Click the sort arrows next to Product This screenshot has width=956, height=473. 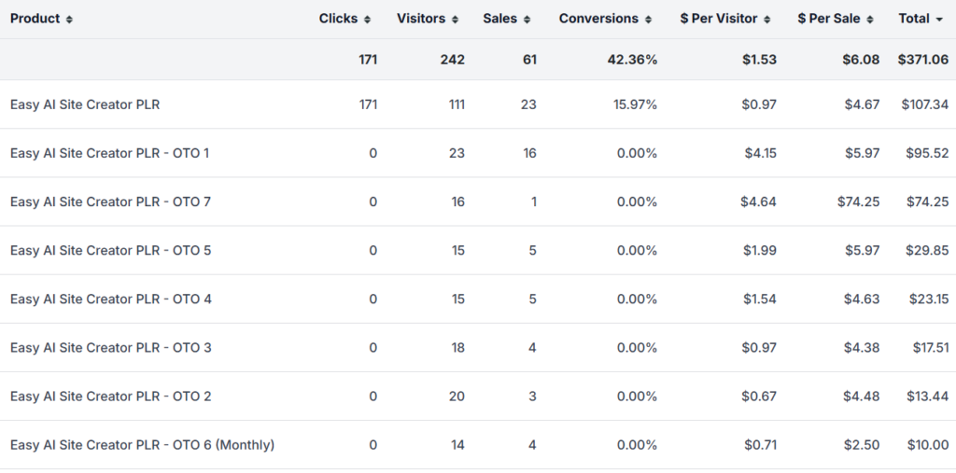click(x=69, y=20)
